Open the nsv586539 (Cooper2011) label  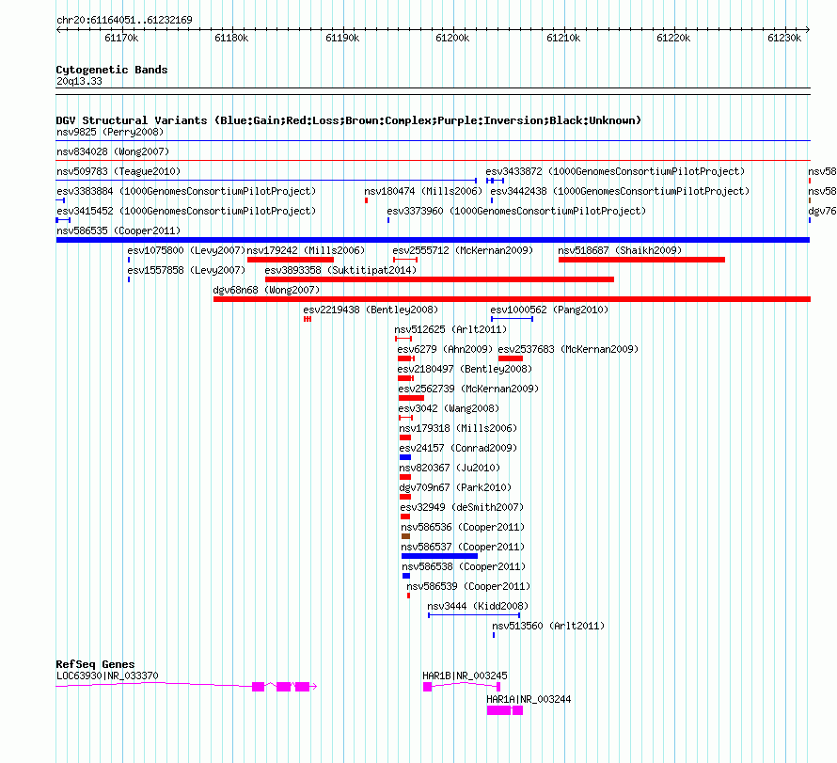[x=468, y=586]
